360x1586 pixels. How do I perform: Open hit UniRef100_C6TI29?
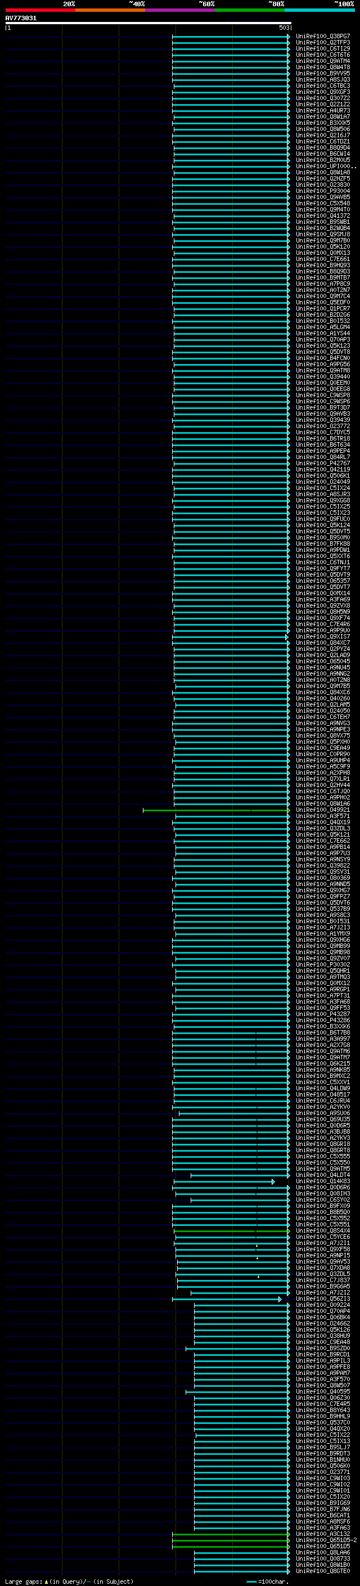tap(322, 48)
